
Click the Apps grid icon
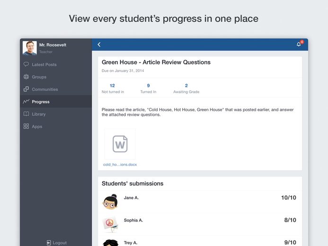point(26,126)
